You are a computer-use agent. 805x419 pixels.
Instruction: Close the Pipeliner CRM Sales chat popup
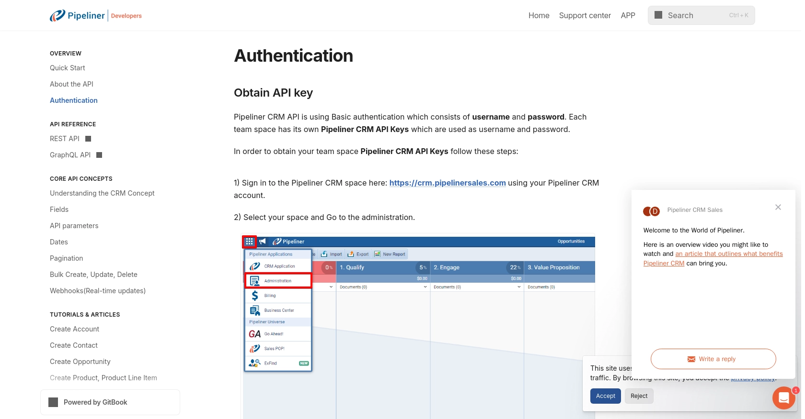pyautogui.click(x=778, y=207)
